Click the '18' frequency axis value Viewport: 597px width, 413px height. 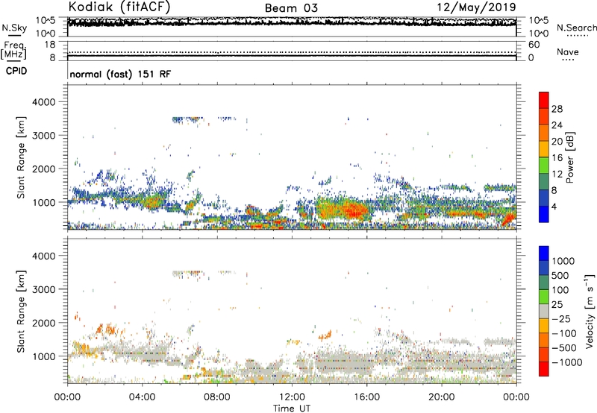pos(50,45)
